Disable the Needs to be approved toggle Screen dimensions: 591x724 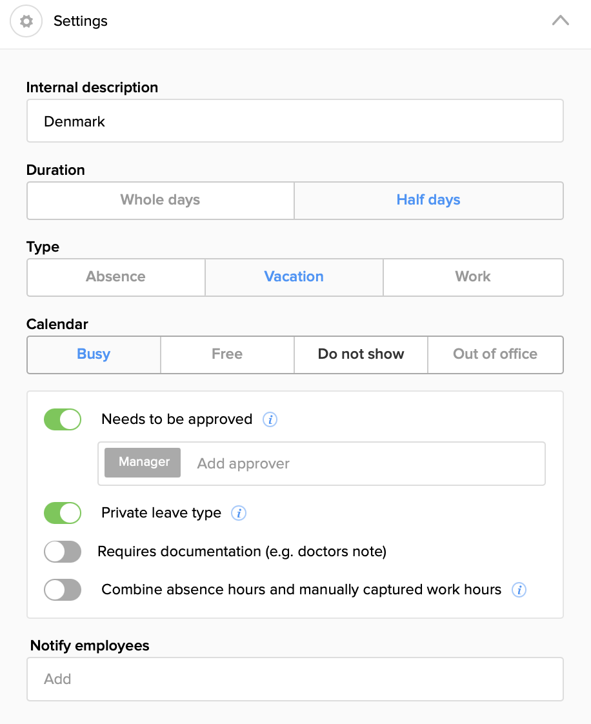coord(63,419)
